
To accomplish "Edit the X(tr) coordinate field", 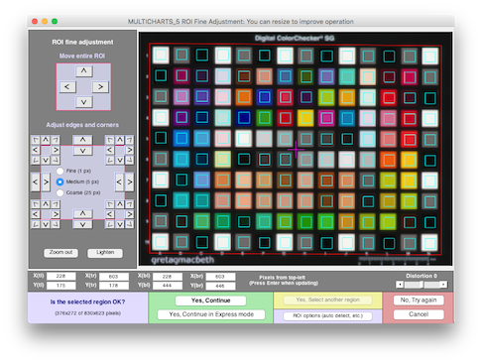I will tap(114, 277).
